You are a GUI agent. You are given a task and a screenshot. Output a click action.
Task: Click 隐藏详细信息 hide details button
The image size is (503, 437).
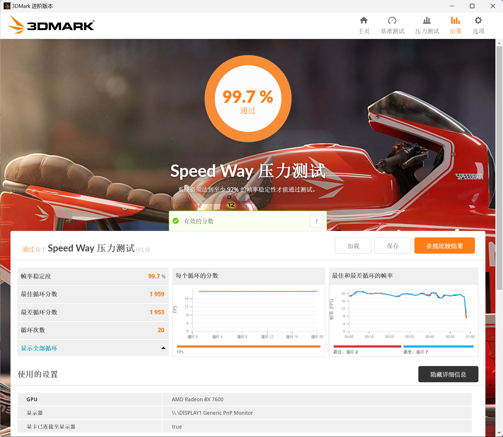(448, 374)
